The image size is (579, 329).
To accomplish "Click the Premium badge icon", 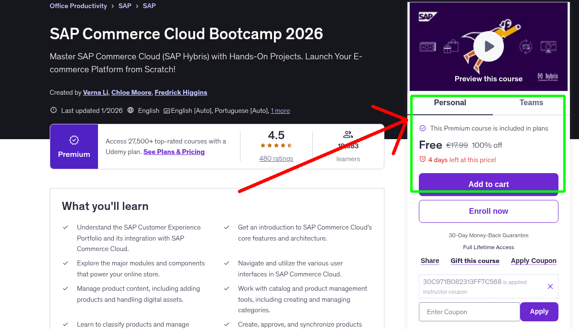I will (x=74, y=140).
